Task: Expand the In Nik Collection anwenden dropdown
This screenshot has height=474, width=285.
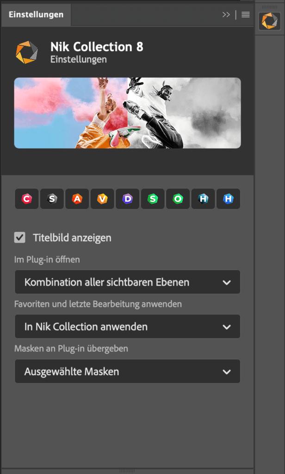Action: [x=128, y=326]
